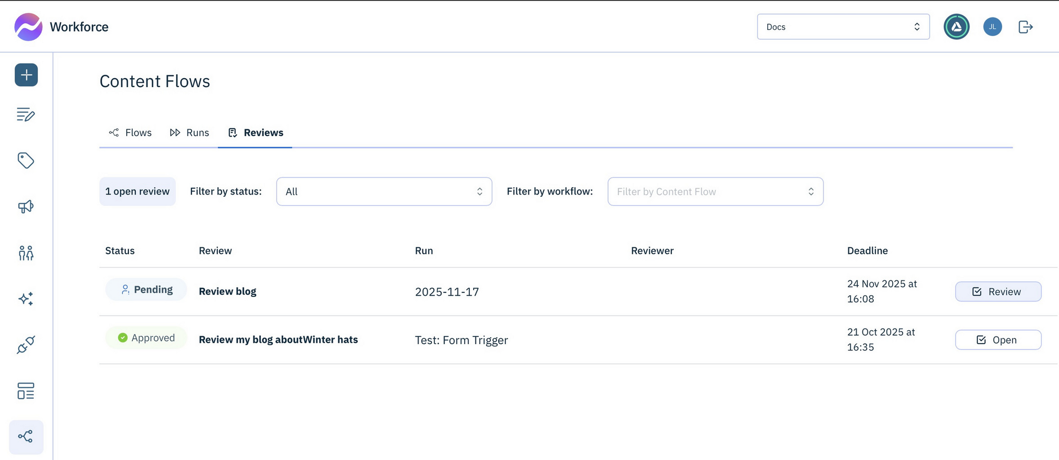
Task: Switch to the Flows tab
Action: [131, 133]
